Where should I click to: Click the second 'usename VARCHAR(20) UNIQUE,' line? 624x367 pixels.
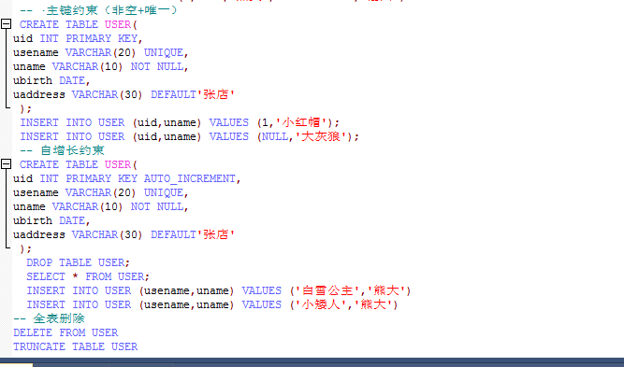pyautogui.click(x=101, y=192)
